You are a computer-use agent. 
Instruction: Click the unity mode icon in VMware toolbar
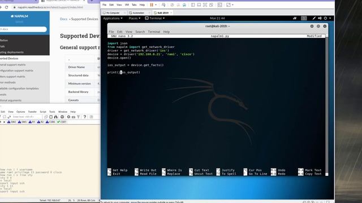(x=211, y=5)
